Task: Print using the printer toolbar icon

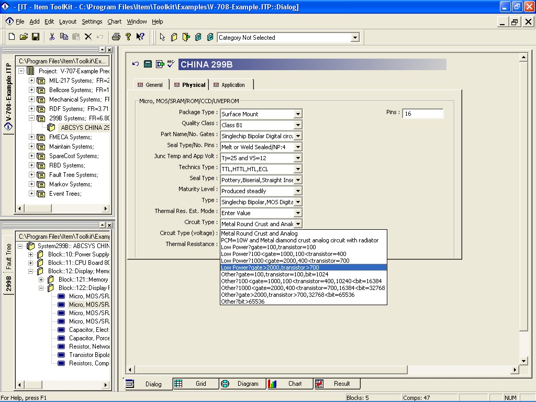Action: 116,37
